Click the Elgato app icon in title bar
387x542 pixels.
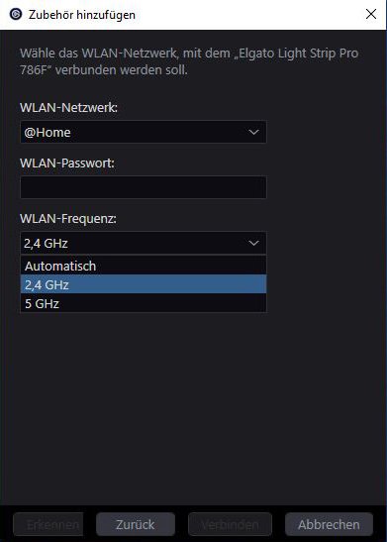[16, 14]
